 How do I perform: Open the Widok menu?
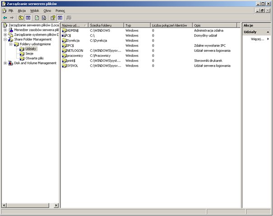(x=35, y=11)
